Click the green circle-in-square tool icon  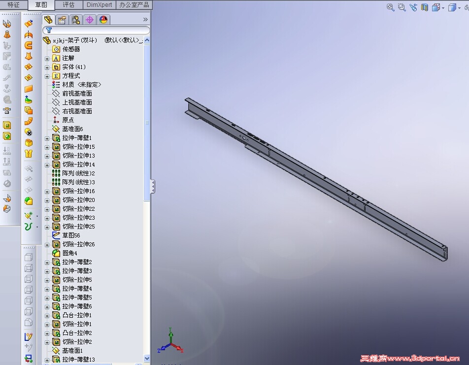coord(7,136)
